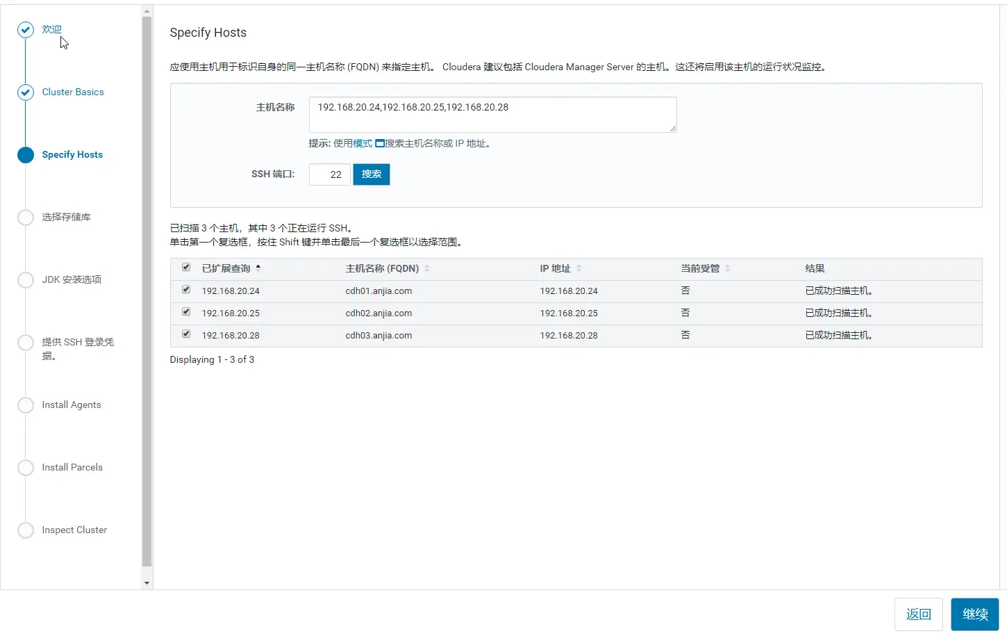Click the pattern help window icon after 模式
Image resolution: width=1007 pixels, height=636 pixels.
click(x=380, y=144)
